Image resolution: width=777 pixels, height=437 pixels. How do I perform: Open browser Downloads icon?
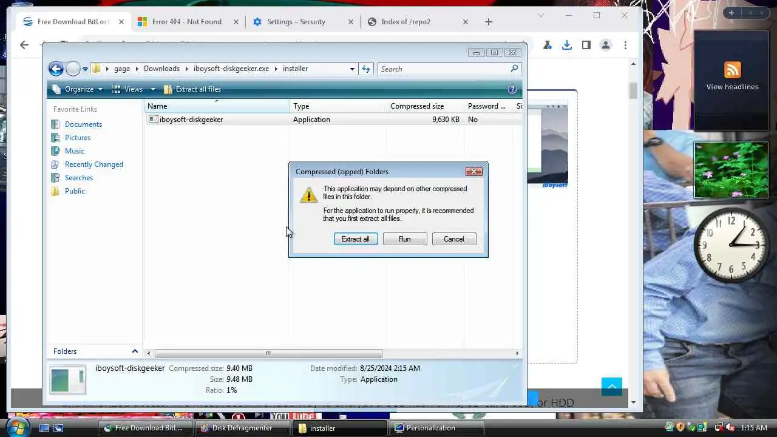[566, 45]
